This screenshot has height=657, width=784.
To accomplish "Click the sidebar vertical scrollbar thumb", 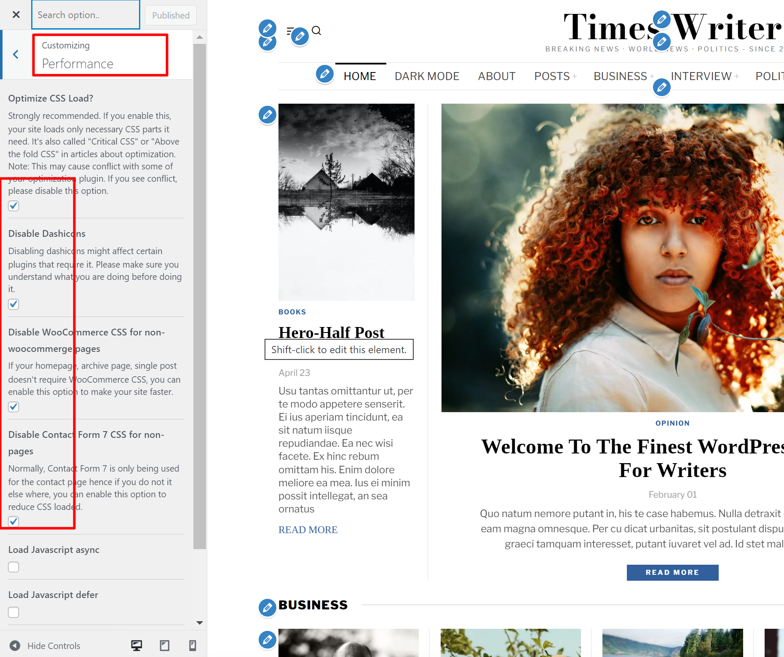I will pyautogui.click(x=200, y=296).
